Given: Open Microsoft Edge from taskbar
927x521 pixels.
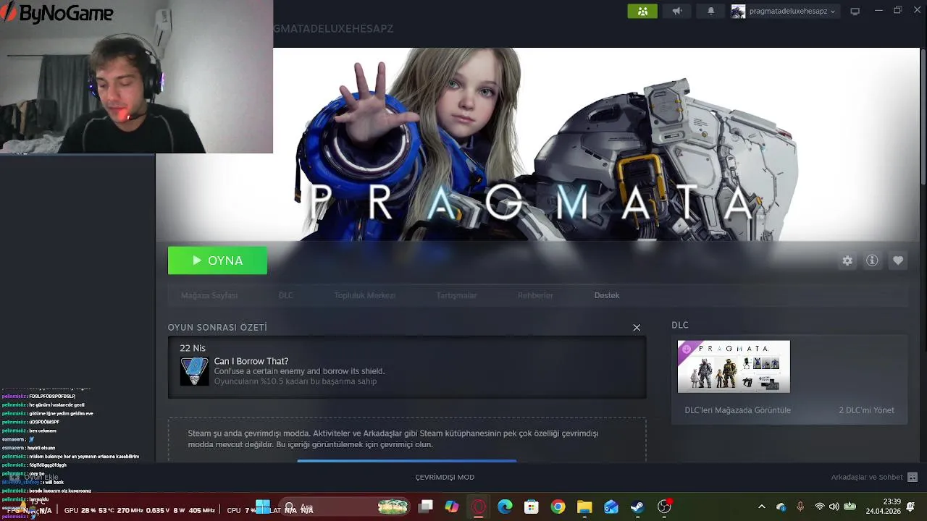Looking at the screenshot, I should [505, 507].
